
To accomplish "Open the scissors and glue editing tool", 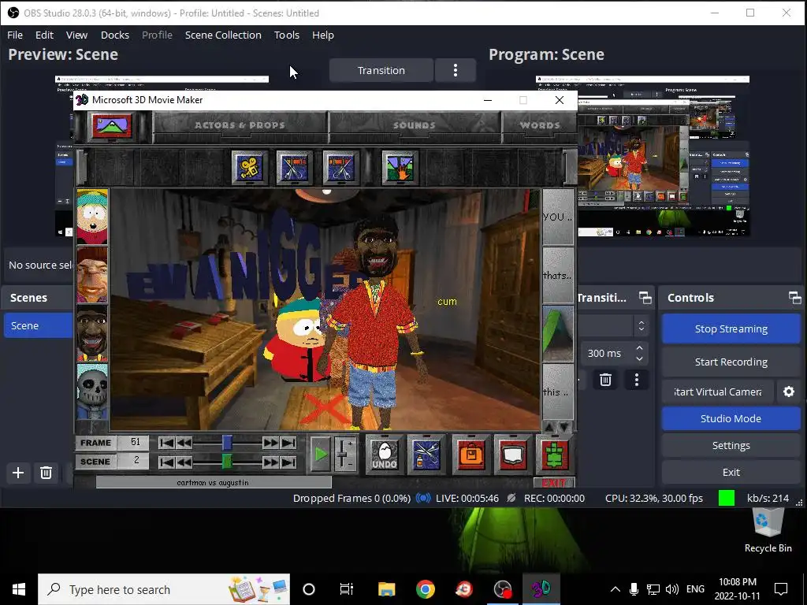I will (426, 455).
